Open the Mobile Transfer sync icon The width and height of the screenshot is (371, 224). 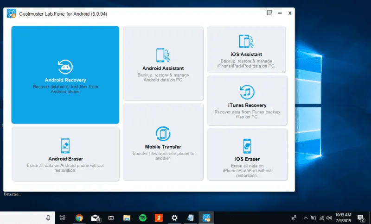[x=163, y=134]
